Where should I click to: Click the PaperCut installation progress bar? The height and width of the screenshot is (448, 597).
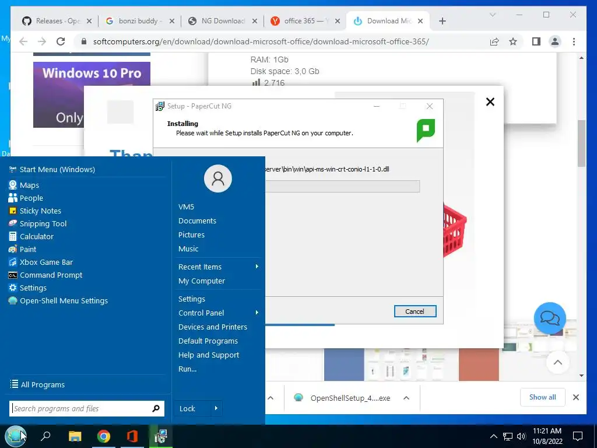[x=342, y=186]
